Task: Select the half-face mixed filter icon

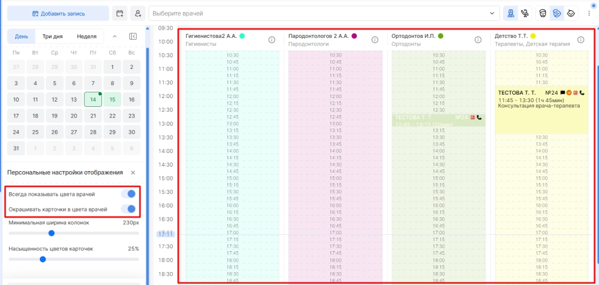Action: pos(557,13)
